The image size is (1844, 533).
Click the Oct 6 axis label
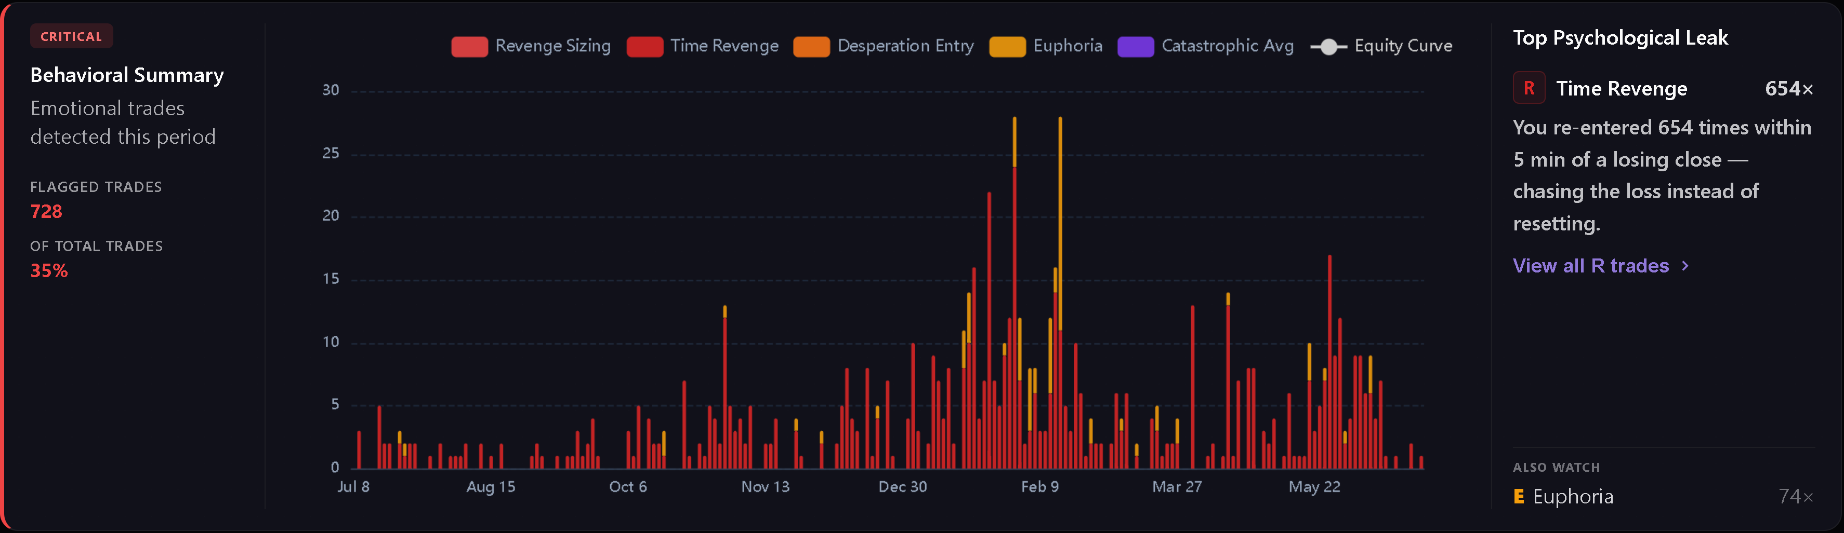point(628,487)
